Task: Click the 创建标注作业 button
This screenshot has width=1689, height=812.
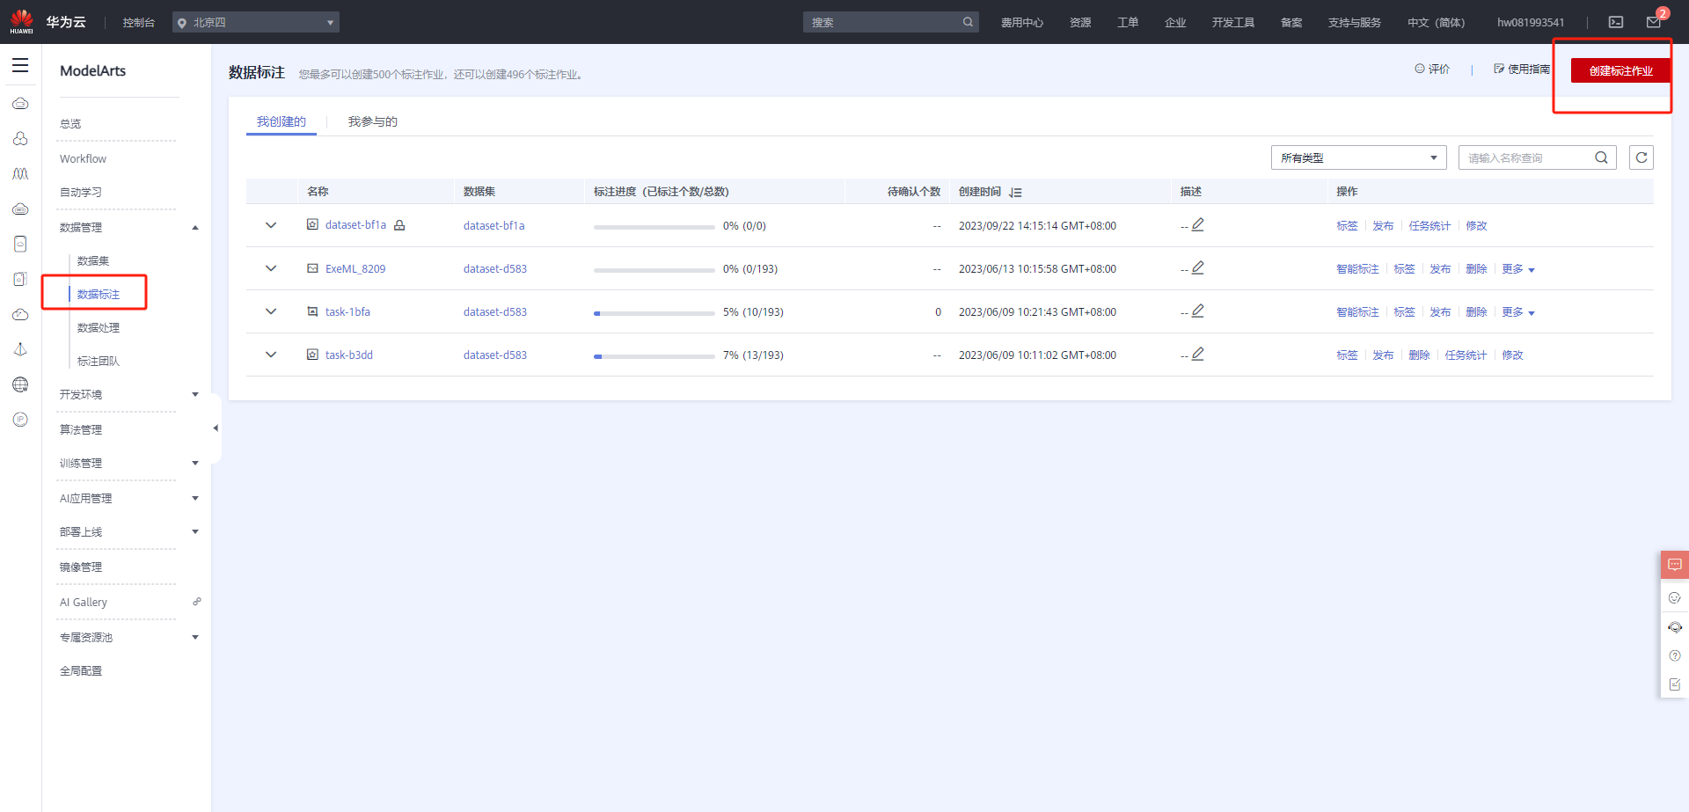Action: 1620,70
